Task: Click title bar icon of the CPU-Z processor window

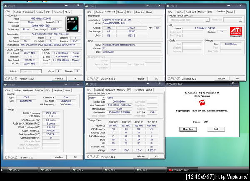Action: click(x=5, y=6)
